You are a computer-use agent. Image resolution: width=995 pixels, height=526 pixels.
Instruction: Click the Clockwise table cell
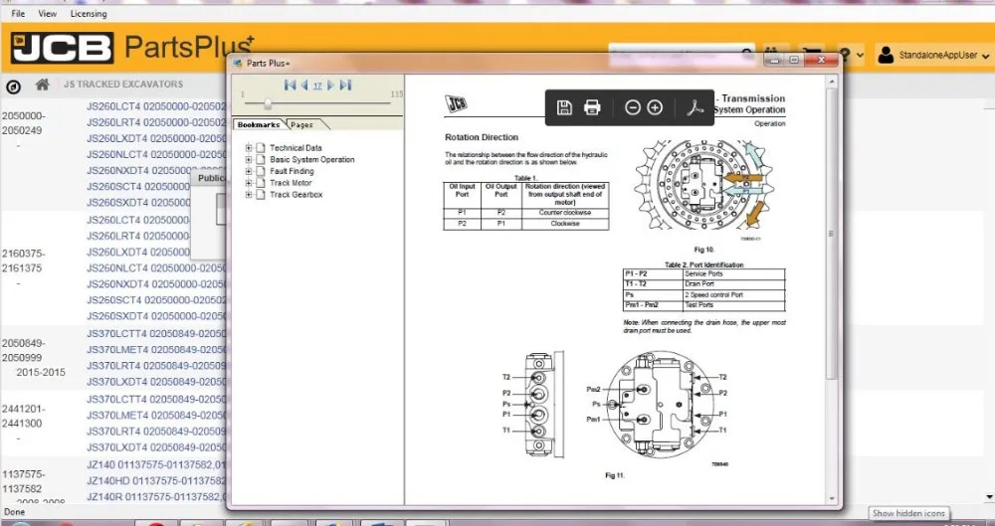pos(565,224)
